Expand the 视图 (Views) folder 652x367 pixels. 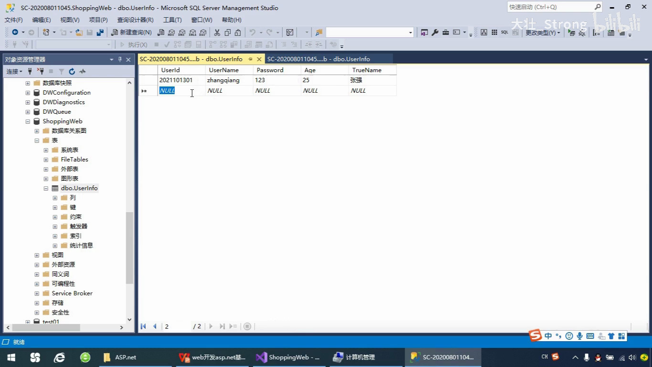[37, 255]
